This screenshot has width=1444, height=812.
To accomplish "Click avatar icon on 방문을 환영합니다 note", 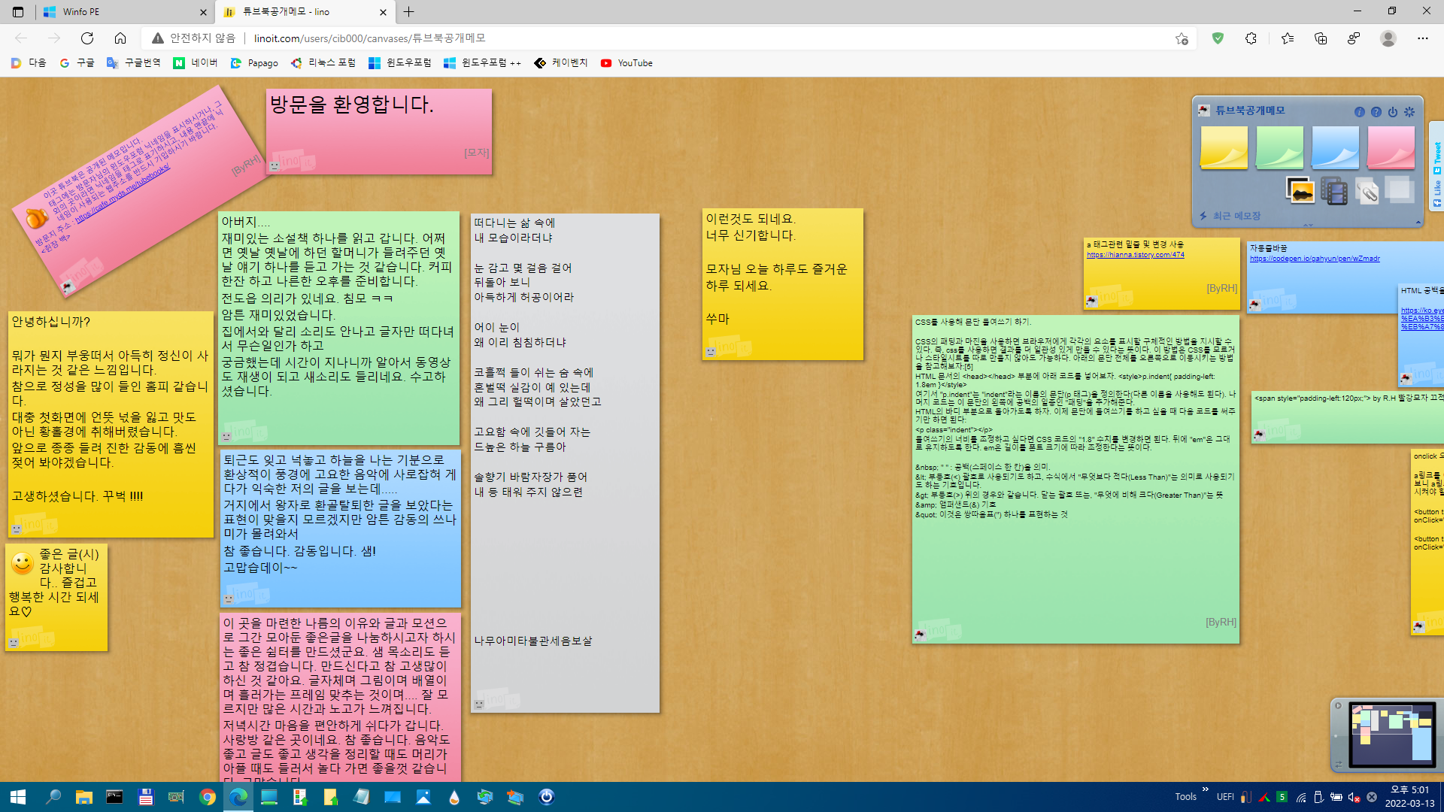I will [x=275, y=166].
